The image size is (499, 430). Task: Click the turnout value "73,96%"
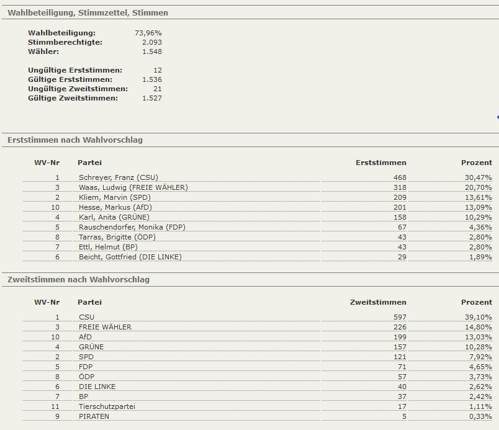pyautogui.click(x=148, y=33)
